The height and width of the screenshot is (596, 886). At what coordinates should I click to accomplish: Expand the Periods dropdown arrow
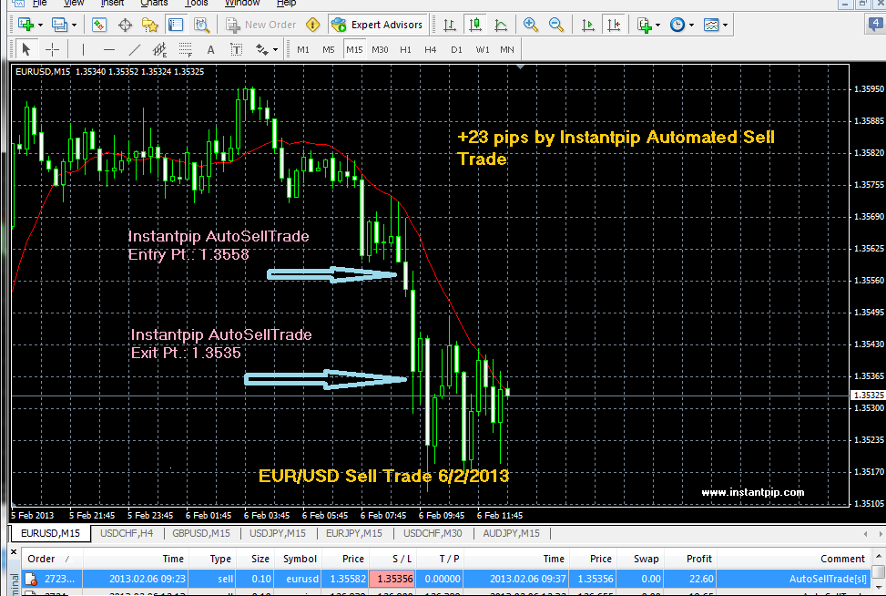pyautogui.click(x=691, y=25)
